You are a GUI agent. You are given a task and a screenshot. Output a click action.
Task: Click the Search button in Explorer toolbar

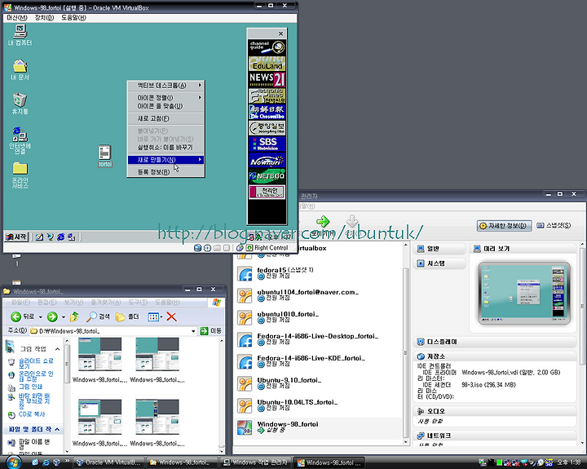point(98,317)
